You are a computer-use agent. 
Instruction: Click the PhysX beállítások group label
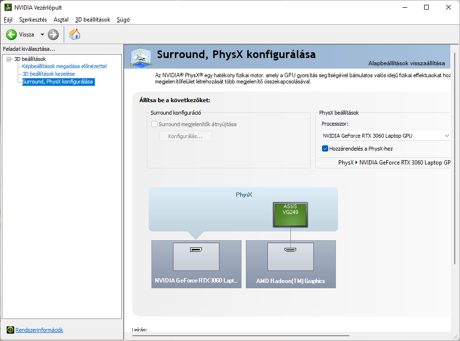(339, 113)
